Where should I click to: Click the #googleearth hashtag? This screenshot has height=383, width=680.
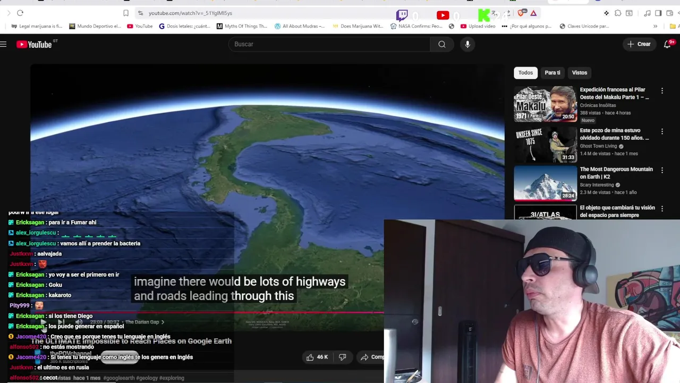119,378
